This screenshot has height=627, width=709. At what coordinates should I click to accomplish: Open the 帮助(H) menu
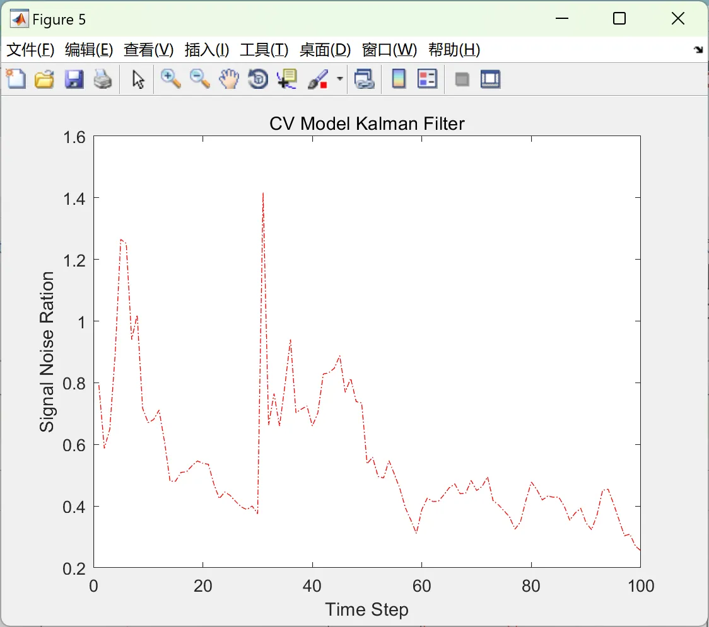454,50
